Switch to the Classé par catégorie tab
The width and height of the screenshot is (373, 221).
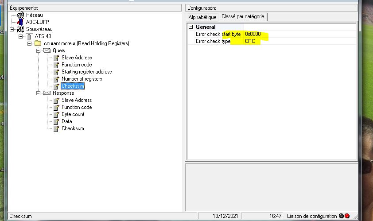tap(242, 17)
